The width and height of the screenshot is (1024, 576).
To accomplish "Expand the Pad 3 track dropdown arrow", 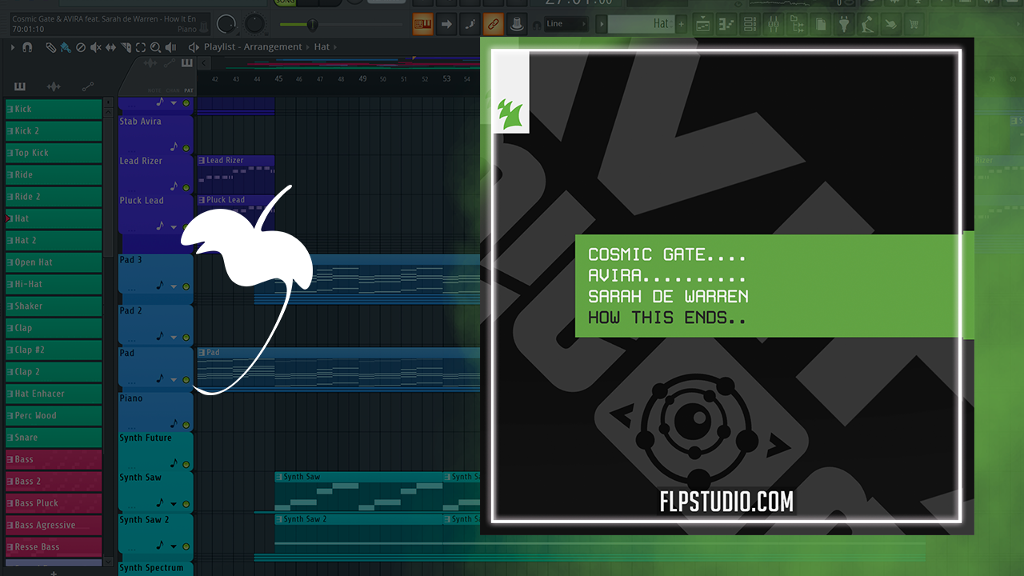I will coord(174,286).
